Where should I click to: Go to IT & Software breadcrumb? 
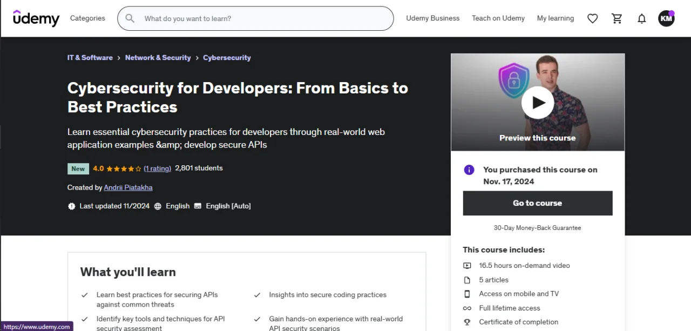click(x=90, y=58)
